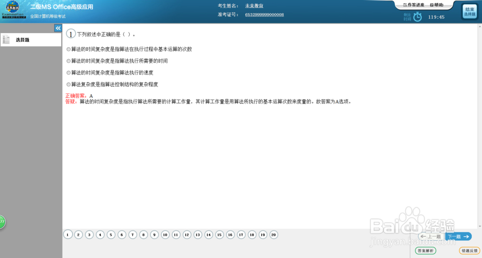Screen dimensions: 482x258
Task: Open 作答进度 answer progress panel
Action: 414,5
